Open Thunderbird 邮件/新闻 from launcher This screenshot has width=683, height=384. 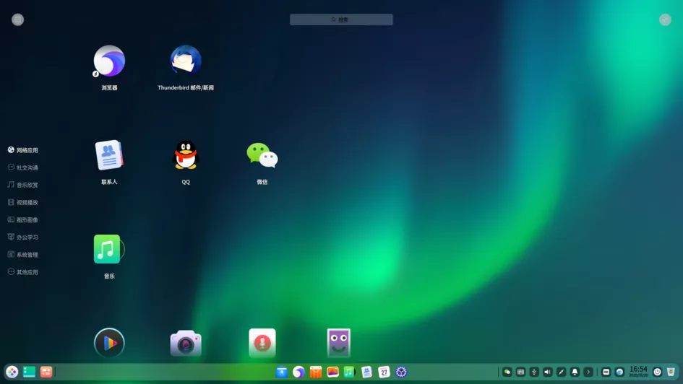(186, 61)
